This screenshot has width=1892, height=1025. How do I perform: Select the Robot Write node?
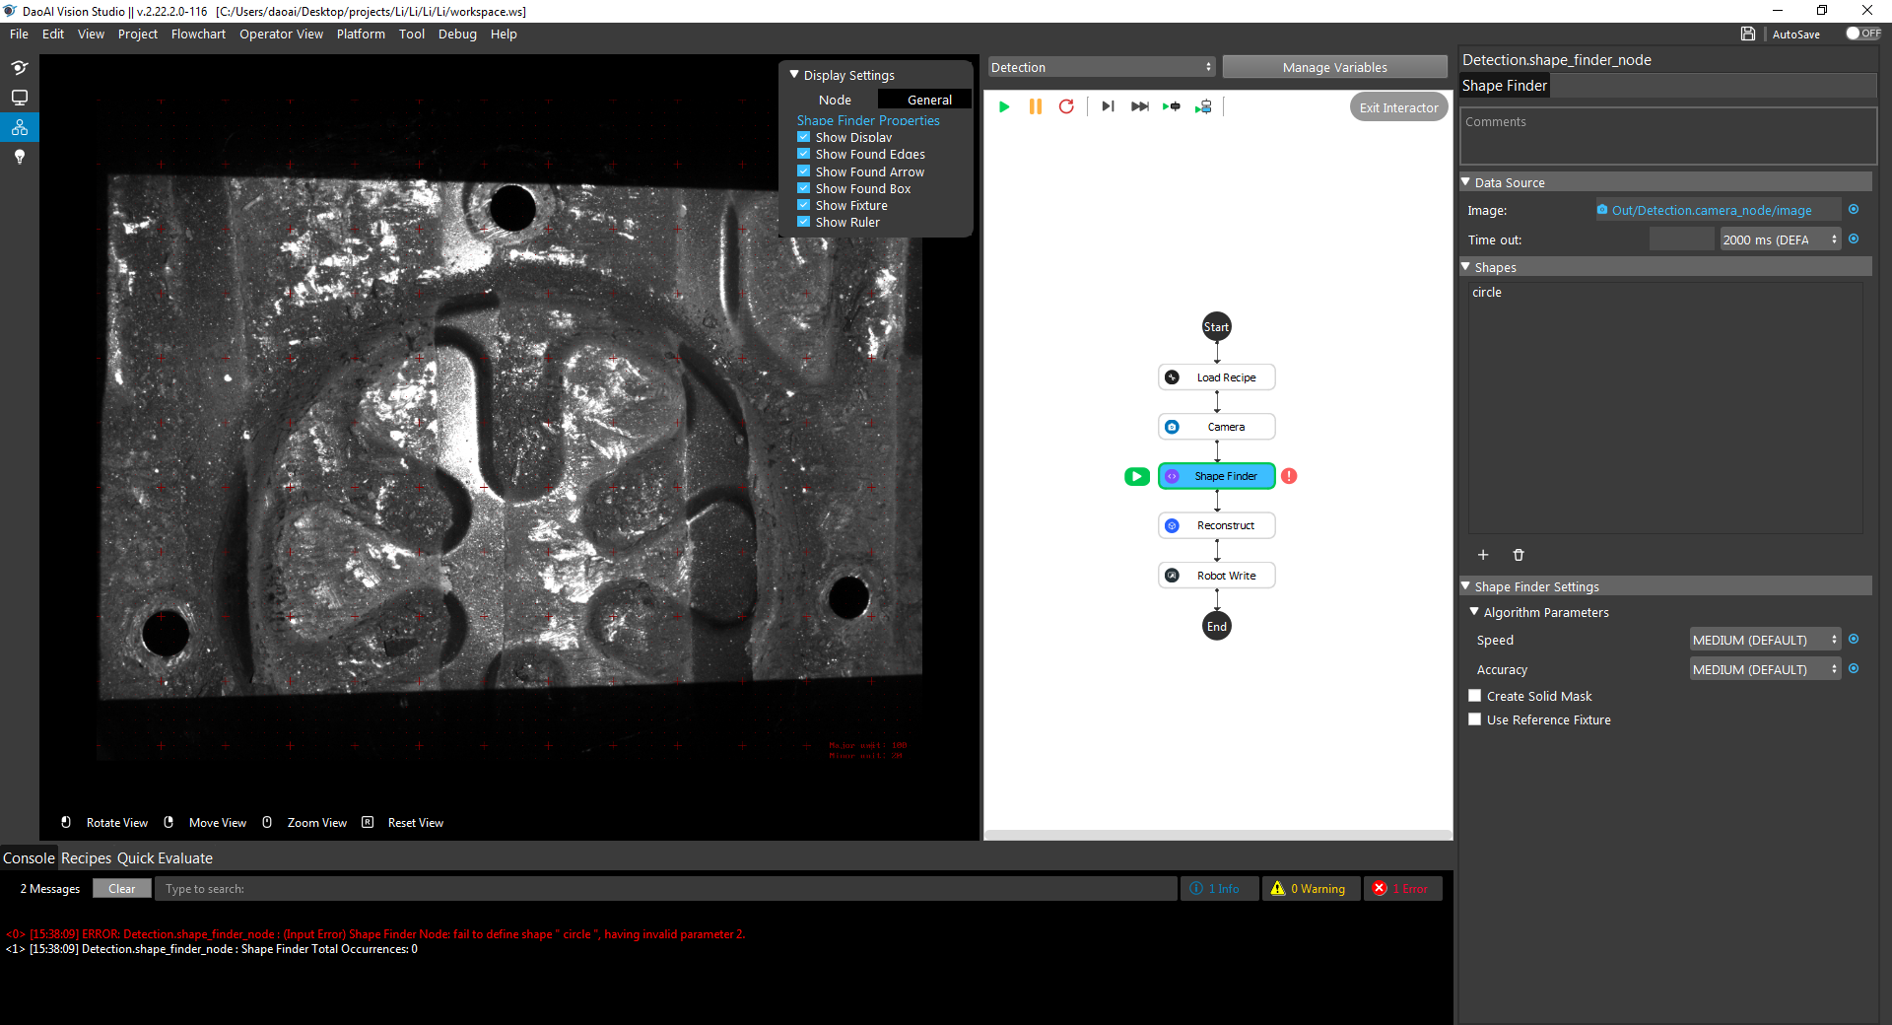1217,576
